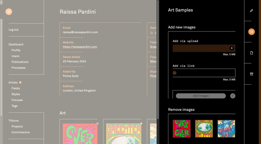The width and height of the screenshot is (261, 144).
Task: Open the raissapardini.com website link
Action: (x=80, y=47)
